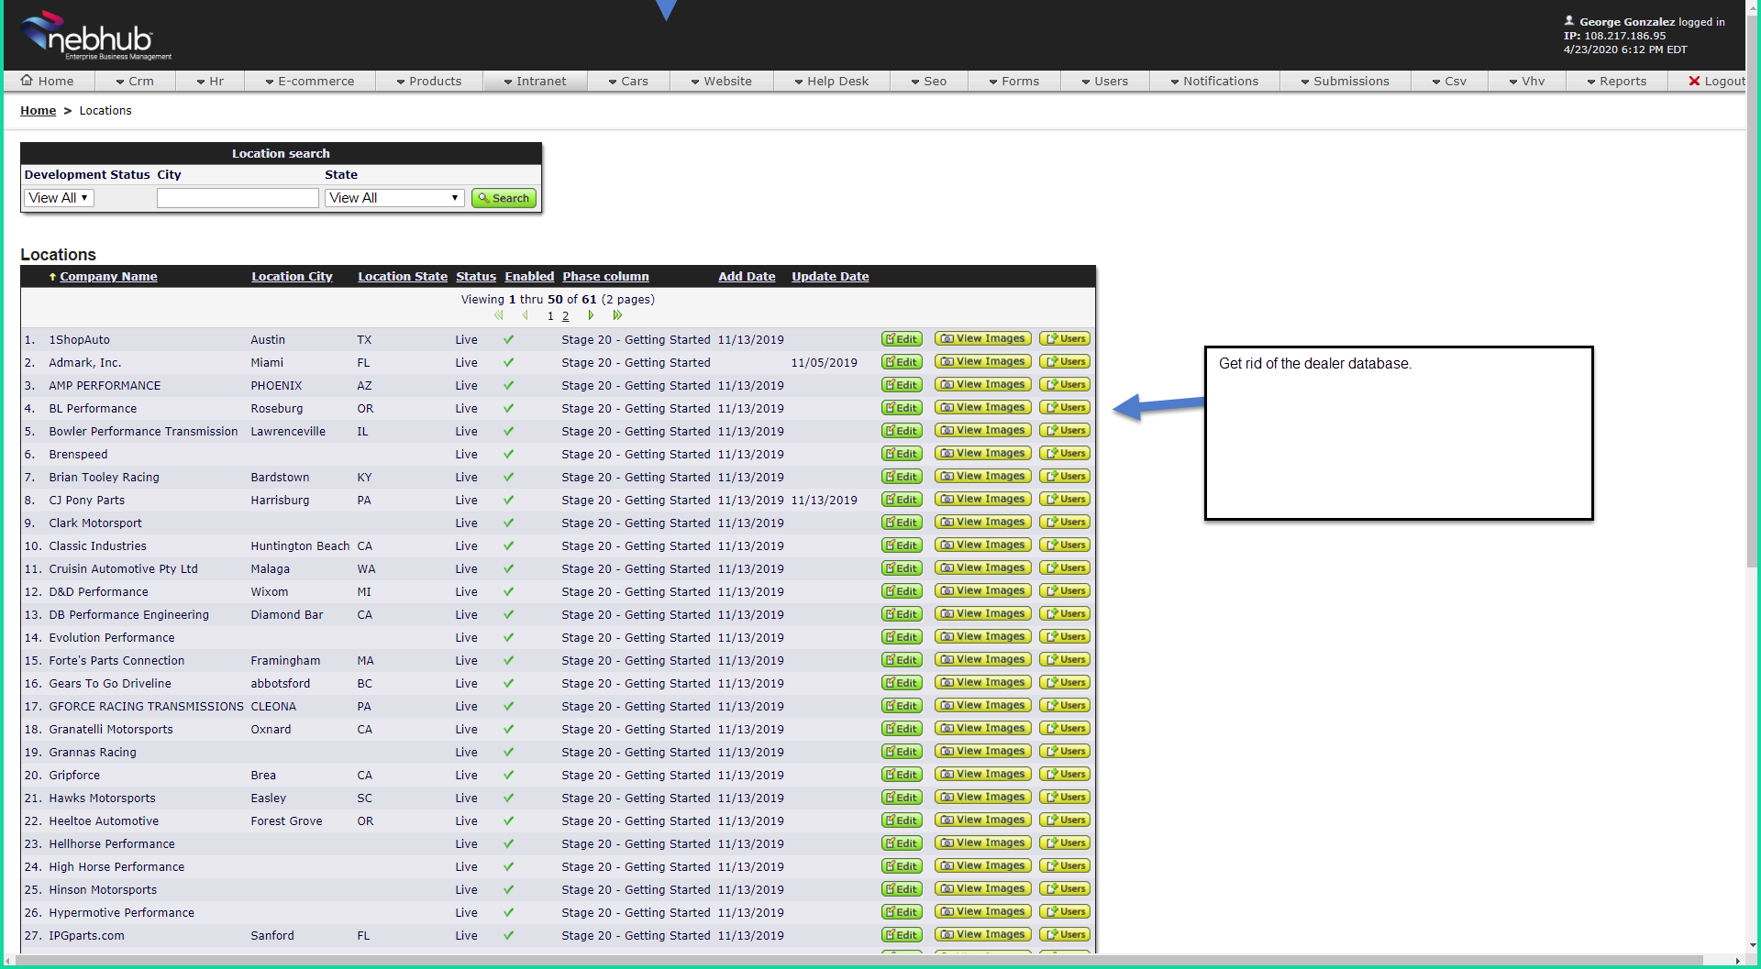Sort by Status column header
This screenshot has height=969, width=1761.
click(x=476, y=277)
